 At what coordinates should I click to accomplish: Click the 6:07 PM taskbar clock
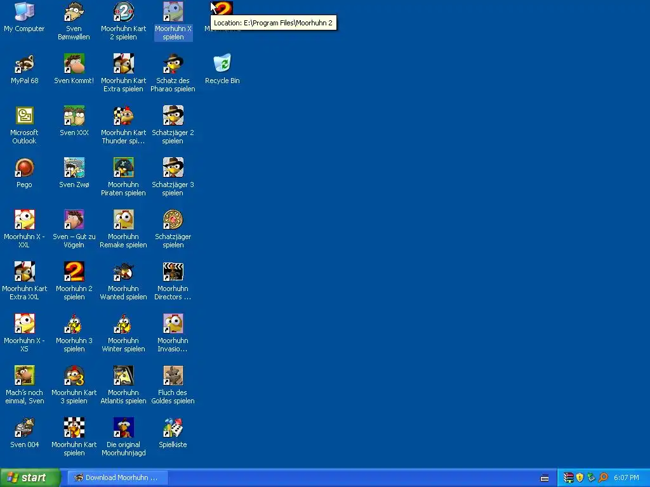coord(626,477)
